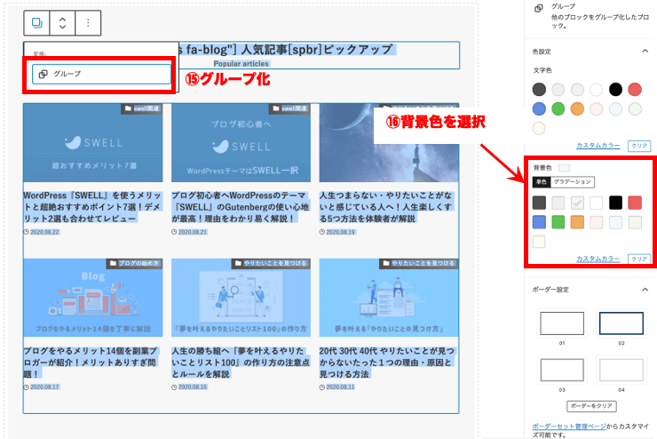657x439 pixels.
Task: Click article title ブログ初心者へWordPressのテーマ
Action: pyautogui.click(x=241, y=207)
